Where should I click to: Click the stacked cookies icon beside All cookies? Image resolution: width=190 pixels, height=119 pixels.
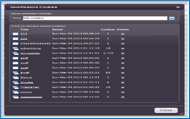(16, 53)
